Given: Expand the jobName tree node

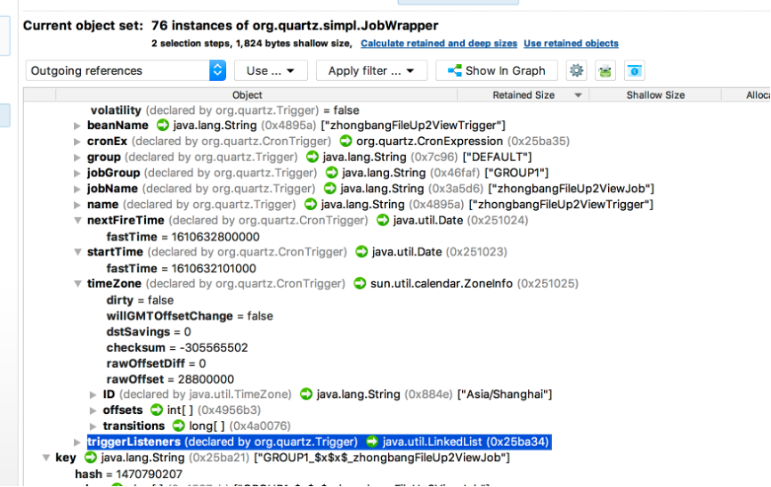Looking at the screenshot, I should 77,189.
